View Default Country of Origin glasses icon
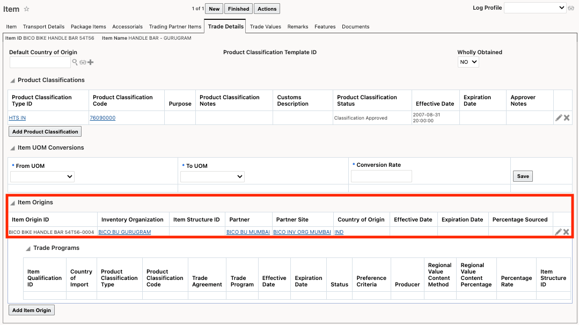Viewport: 579px width, 325px height. click(x=83, y=62)
